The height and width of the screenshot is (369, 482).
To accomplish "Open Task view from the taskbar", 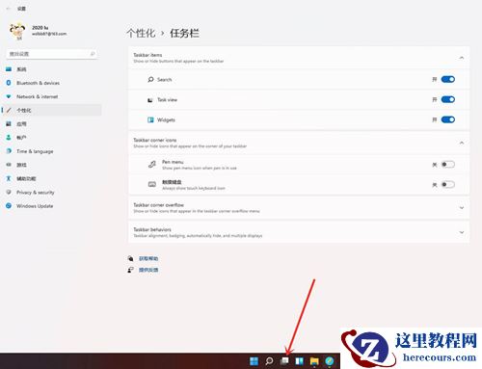I will (x=284, y=361).
